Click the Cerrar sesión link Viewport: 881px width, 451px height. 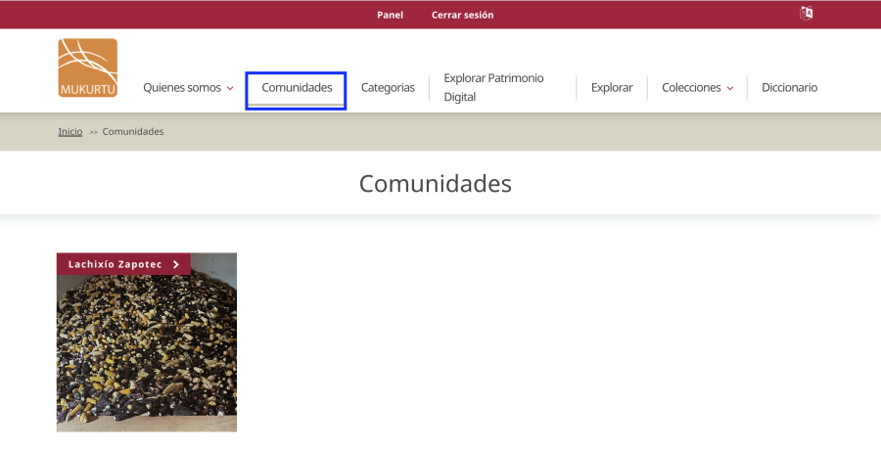coord(462,16)
